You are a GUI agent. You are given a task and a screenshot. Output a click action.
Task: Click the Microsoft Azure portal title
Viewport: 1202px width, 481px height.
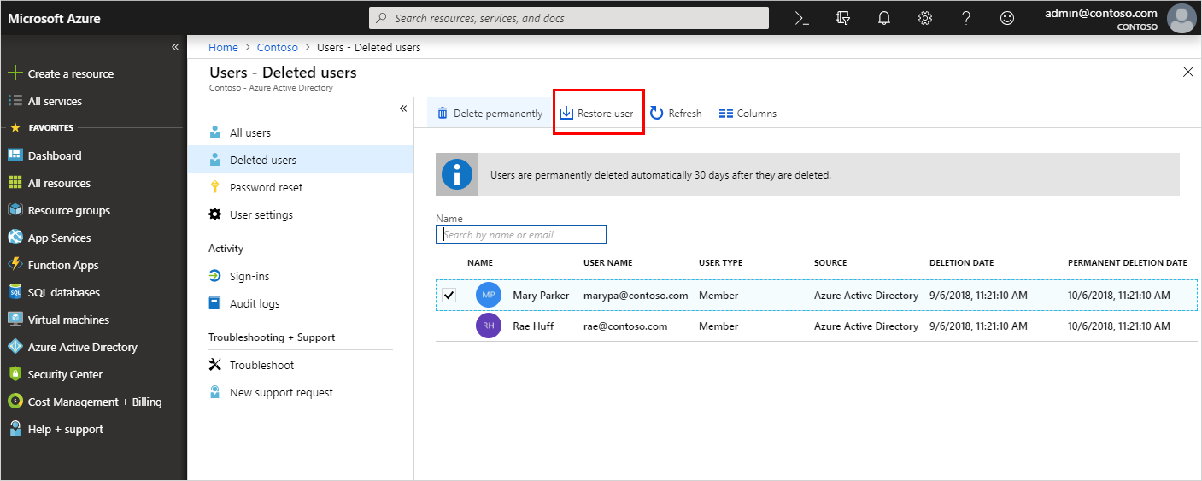click(54, 18)
